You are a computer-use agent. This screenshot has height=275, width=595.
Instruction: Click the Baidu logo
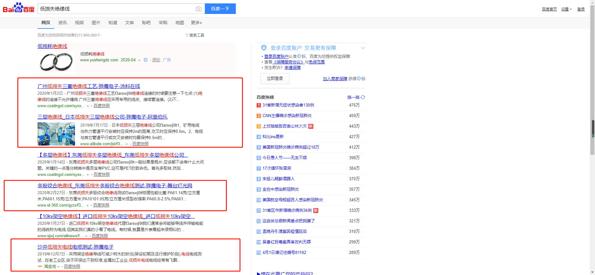click(x=19, y=8)
